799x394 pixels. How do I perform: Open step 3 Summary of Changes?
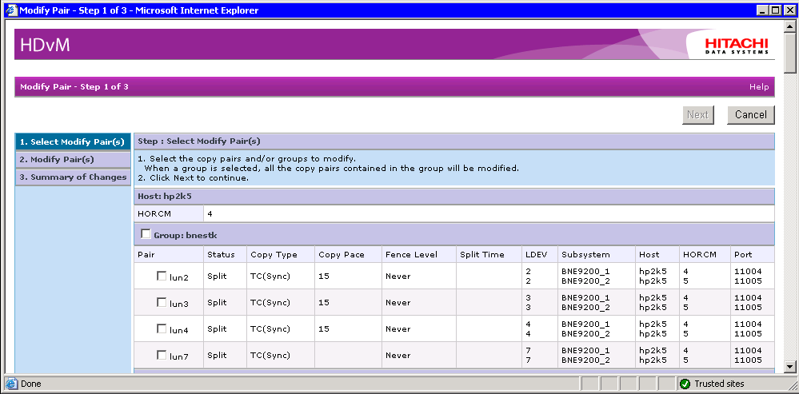click(x=73, y=177)
